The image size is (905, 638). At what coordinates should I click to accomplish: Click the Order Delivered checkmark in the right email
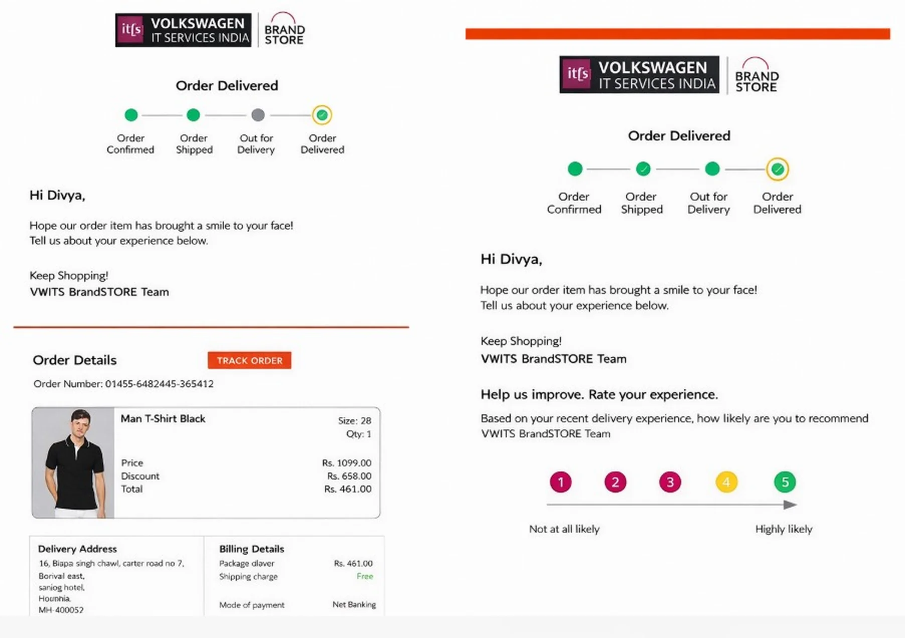[777, 169]
